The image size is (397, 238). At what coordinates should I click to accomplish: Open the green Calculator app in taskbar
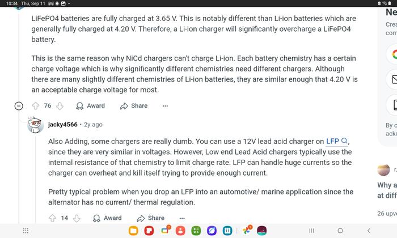(x=196, y=231)
